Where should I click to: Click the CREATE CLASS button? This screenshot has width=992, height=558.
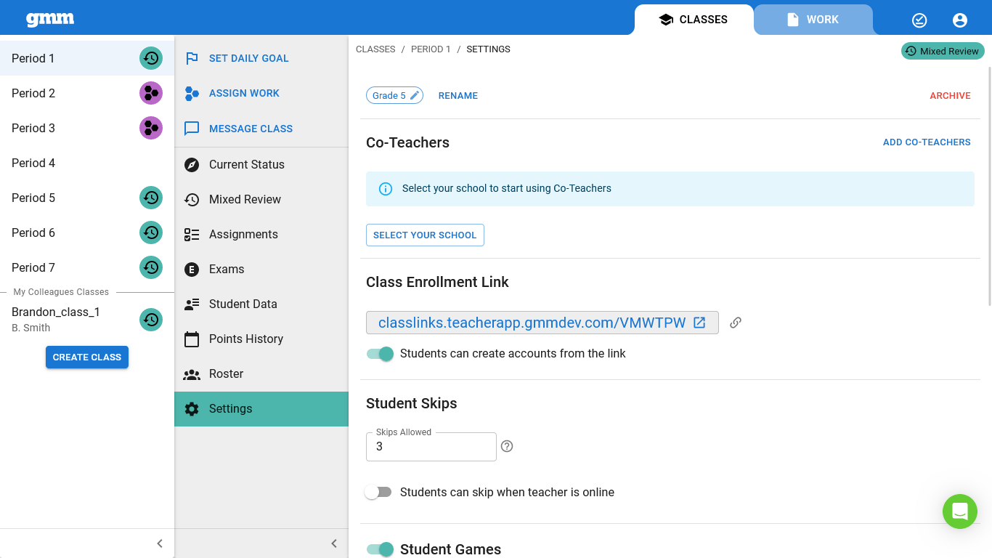(87, 357)
